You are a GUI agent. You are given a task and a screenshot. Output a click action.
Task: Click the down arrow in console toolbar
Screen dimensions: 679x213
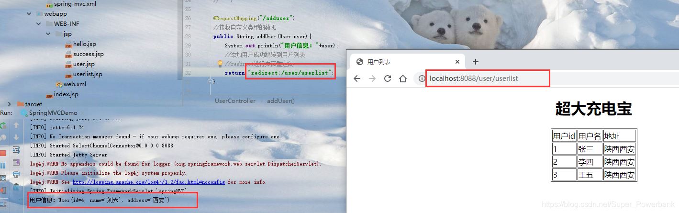[16, 137]
